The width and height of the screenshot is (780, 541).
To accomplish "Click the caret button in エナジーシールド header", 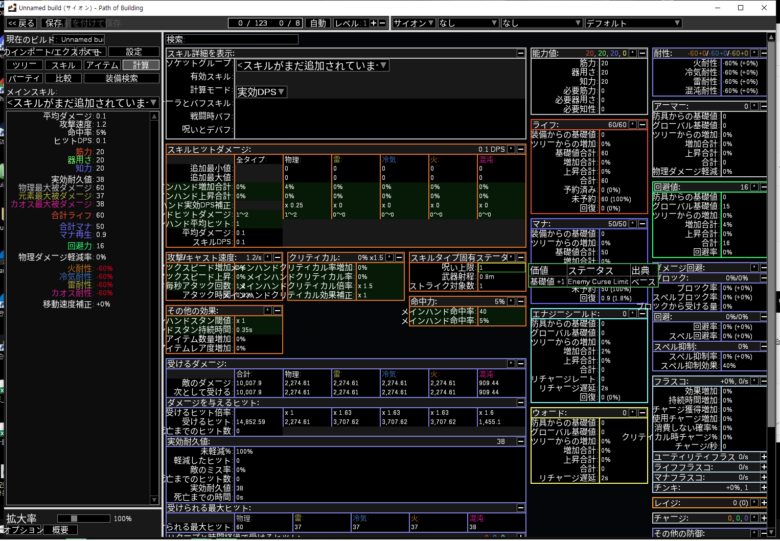I will 633,314.
